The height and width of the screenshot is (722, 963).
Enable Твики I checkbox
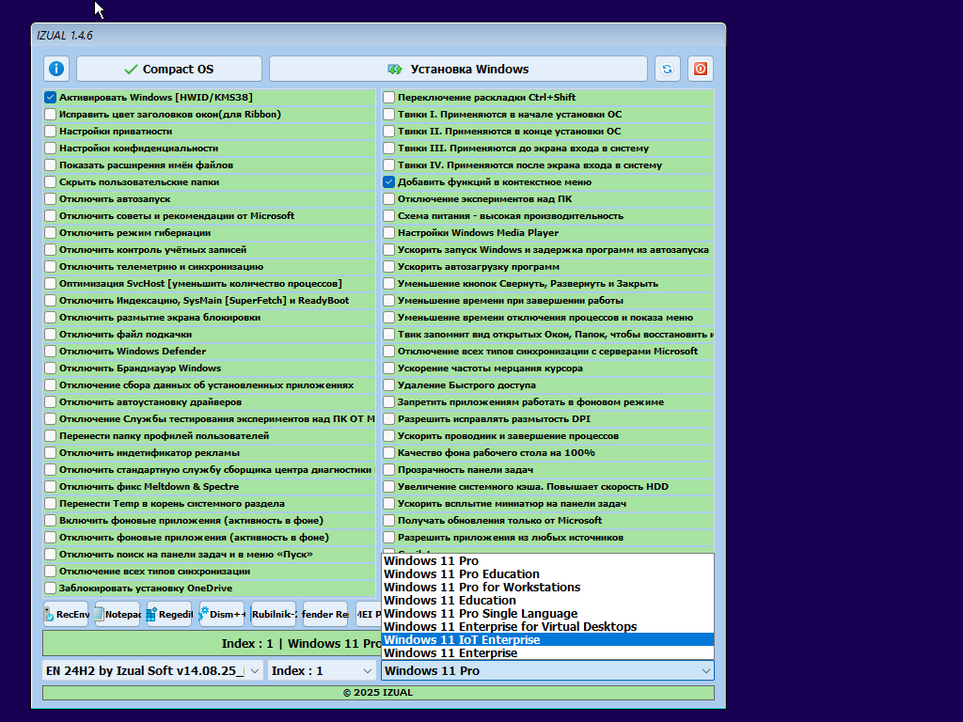coord(388,114)
